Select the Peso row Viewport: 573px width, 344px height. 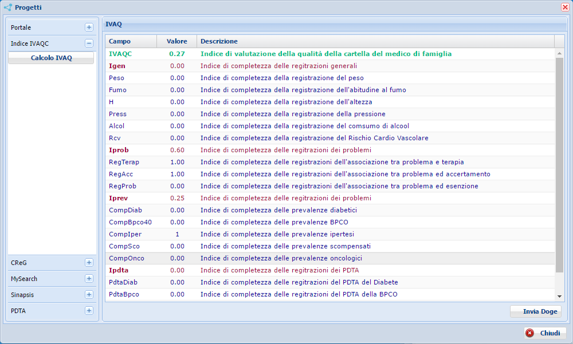click(x=330, y=78)
